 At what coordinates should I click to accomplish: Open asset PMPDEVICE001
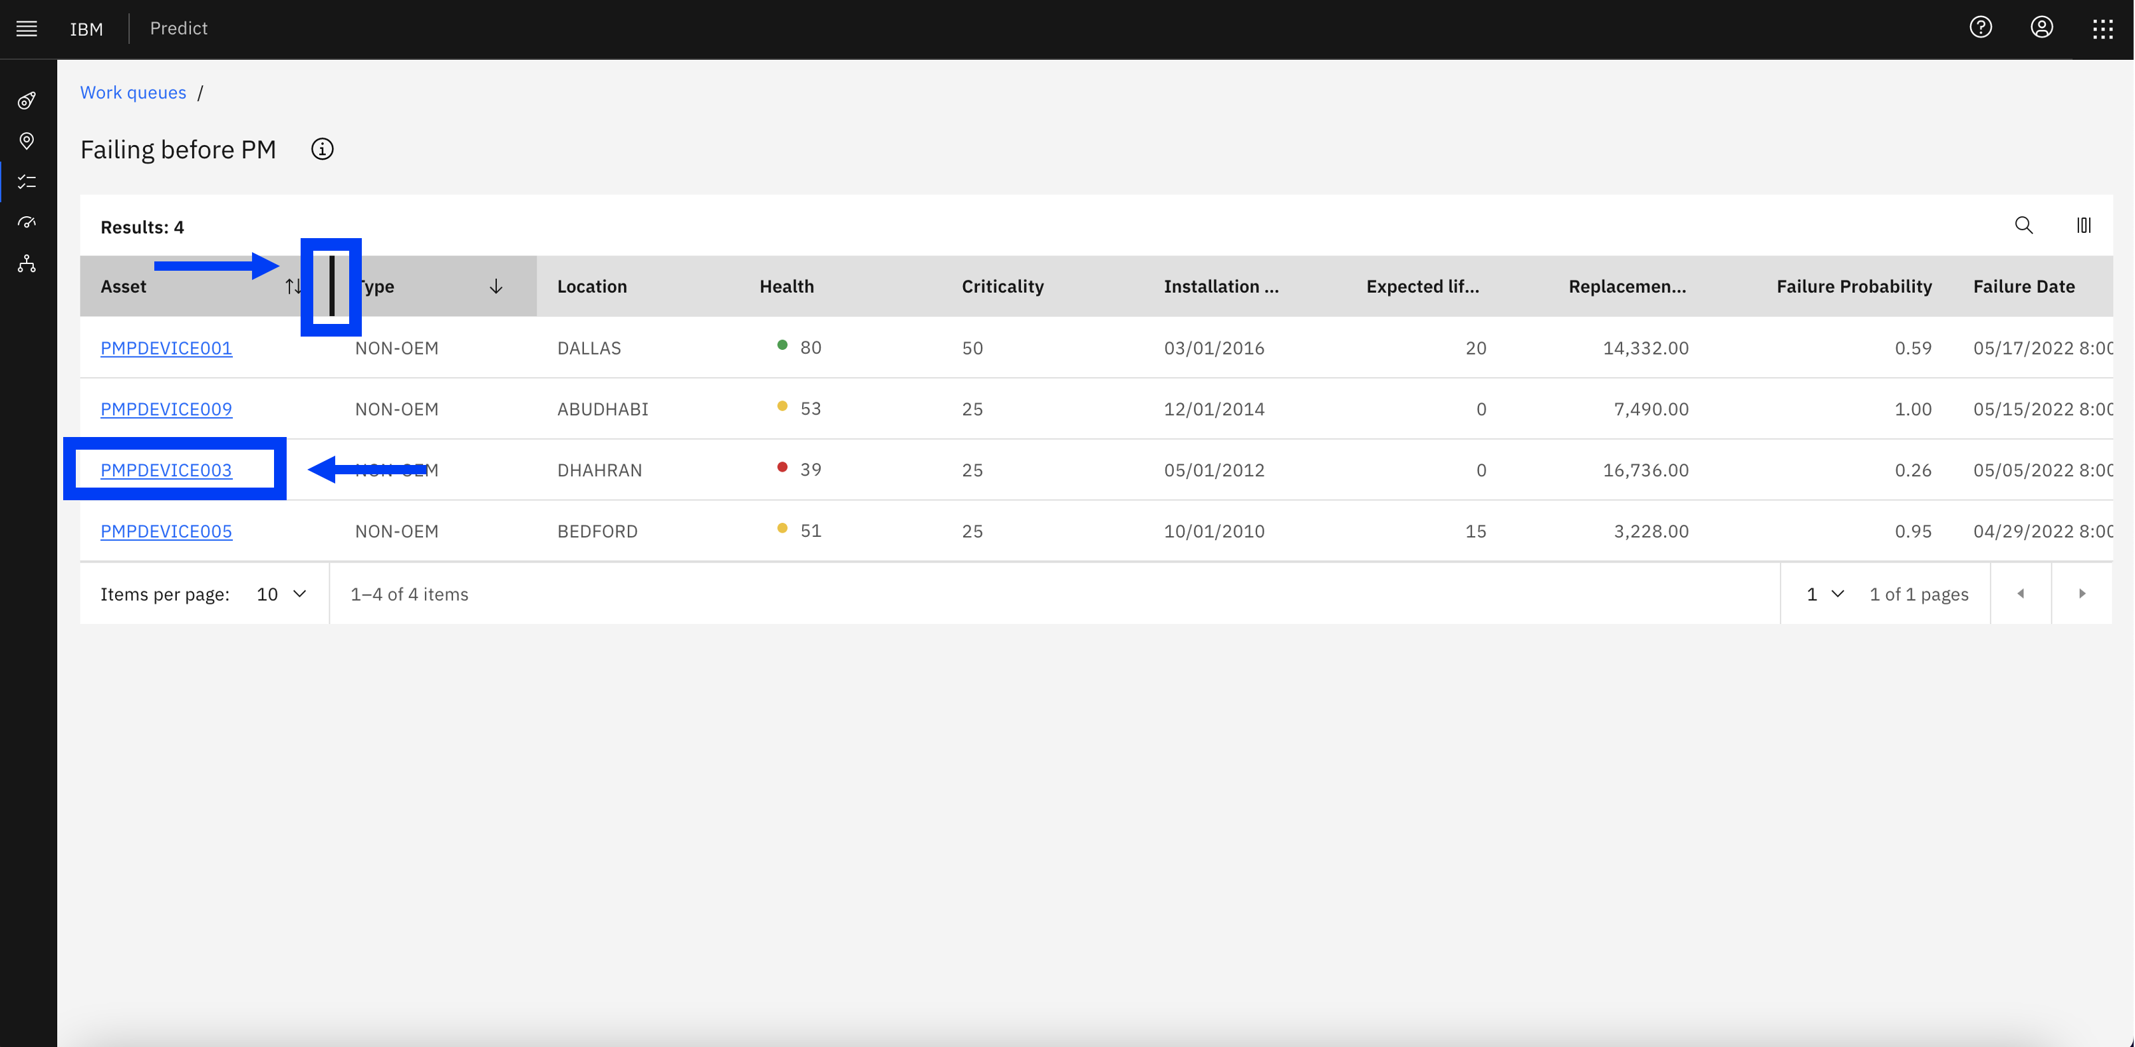(166, 348)
